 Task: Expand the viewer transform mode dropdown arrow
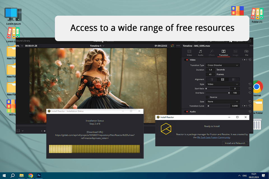[23, 131]
